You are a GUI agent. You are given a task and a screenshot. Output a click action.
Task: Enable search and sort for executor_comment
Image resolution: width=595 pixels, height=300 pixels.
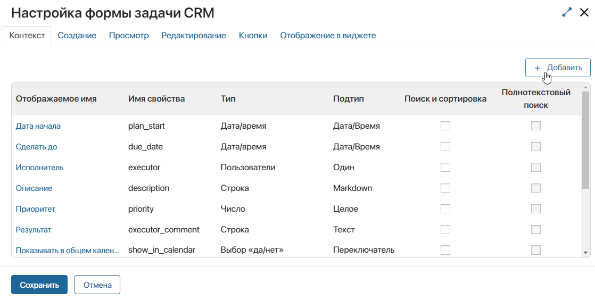click(x=445, y=229)
